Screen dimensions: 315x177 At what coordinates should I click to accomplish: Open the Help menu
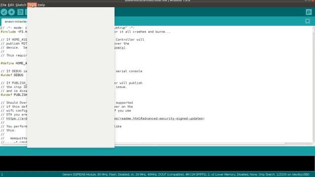tap(41, 5)
